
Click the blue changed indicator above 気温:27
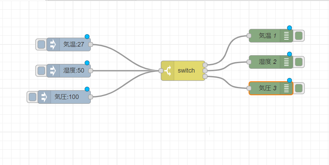(x=87, y=36)
